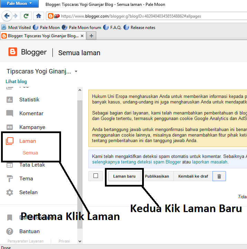Click the Tipscaras Yogi Ginanj... blog title
The width and height of the screenshot is (247, 249).
(39, 71)
